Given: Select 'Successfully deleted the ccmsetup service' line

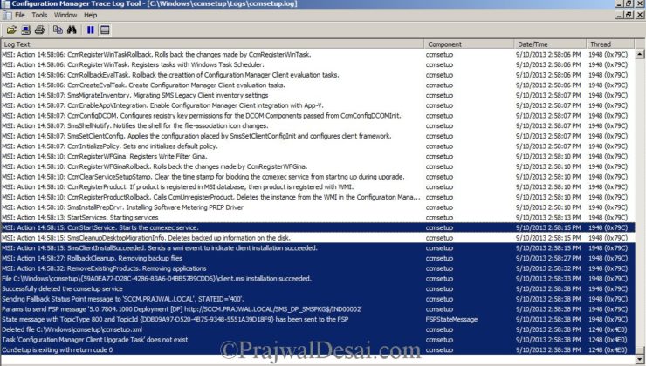Looking at the screenshot, I should (317, 288).
